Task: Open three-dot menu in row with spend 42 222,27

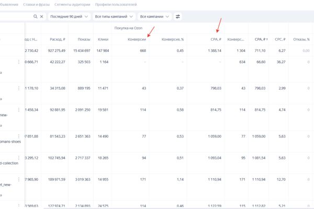Action: [19, 62]
